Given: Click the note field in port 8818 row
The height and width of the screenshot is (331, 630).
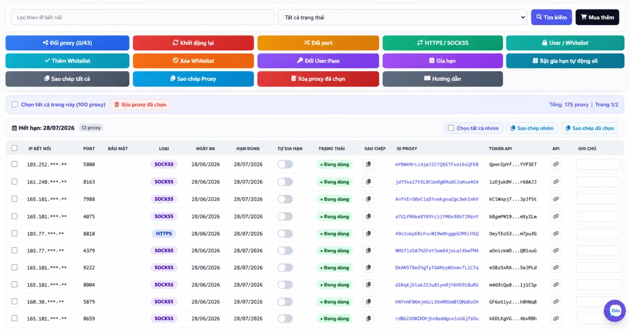Looking at the screenshot, I should (598, 233).
